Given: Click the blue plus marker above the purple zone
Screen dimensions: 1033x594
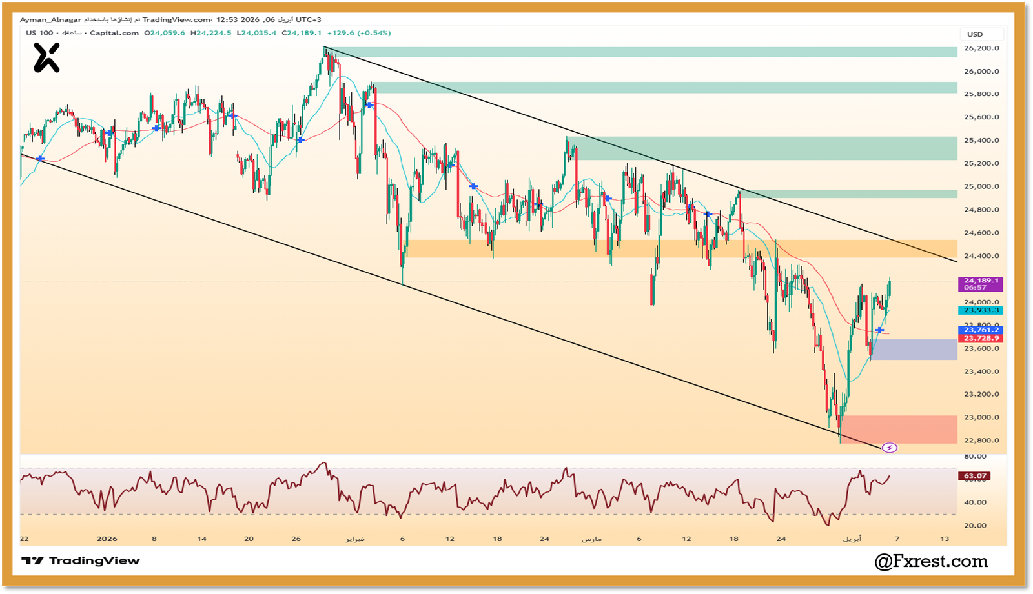Looking at the screenshot, I should click(x=879, y=330).
